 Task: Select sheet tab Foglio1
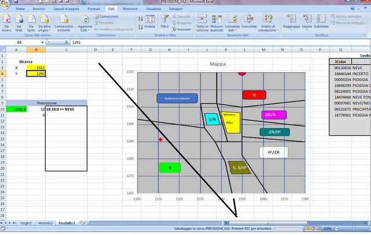26,223
